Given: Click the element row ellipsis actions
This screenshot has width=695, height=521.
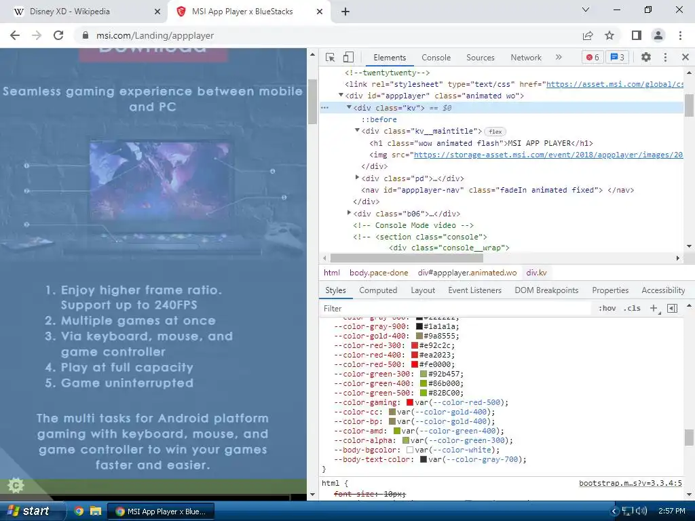Looking at the screenshot, I should (x=325, y=108).
